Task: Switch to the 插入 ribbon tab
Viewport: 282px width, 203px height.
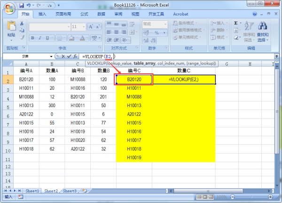Action: (x=42, y=14)
